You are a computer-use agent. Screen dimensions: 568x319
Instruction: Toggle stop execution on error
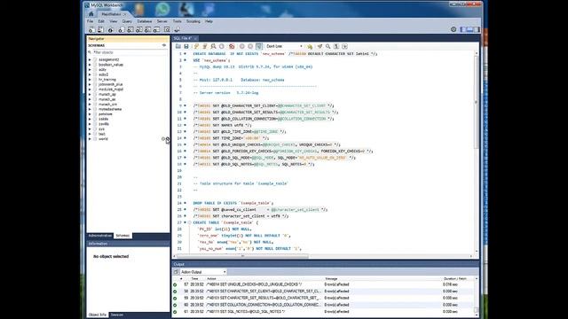(232, 46)
